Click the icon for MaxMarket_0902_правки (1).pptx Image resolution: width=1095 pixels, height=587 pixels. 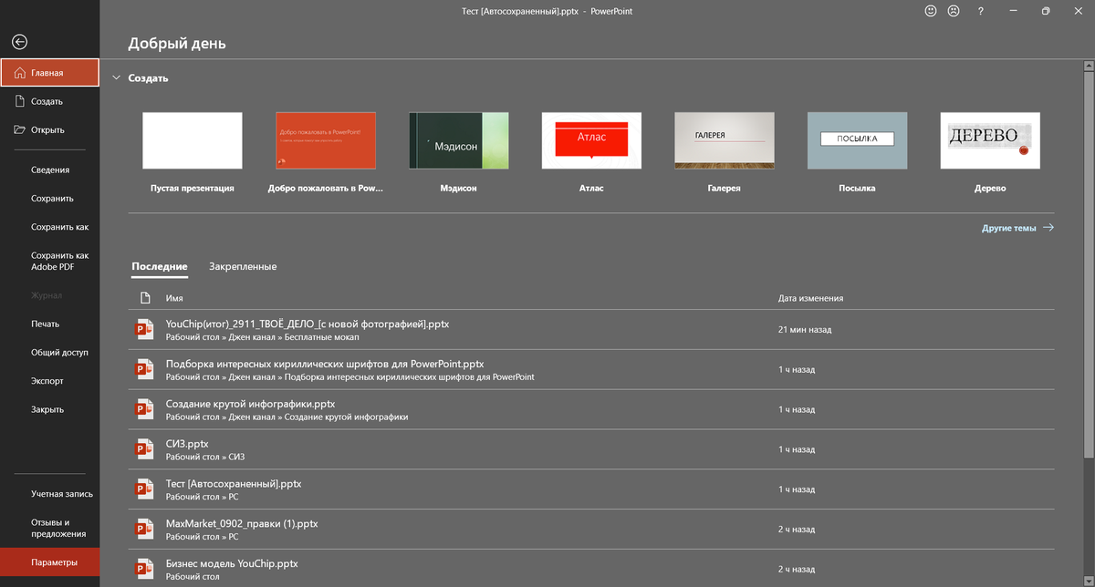144,529
